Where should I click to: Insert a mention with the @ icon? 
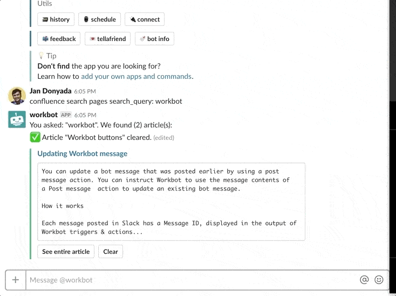(364, 280)
